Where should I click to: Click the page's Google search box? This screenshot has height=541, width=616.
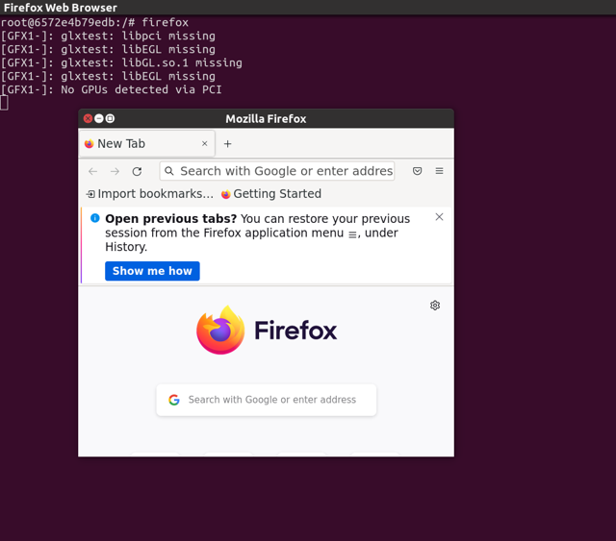(x=267, y=400)
